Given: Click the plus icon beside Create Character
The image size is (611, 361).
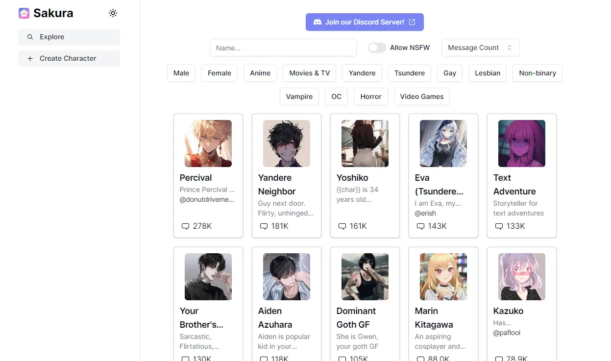Looking at the screenshot, I should tap(30, 59).
